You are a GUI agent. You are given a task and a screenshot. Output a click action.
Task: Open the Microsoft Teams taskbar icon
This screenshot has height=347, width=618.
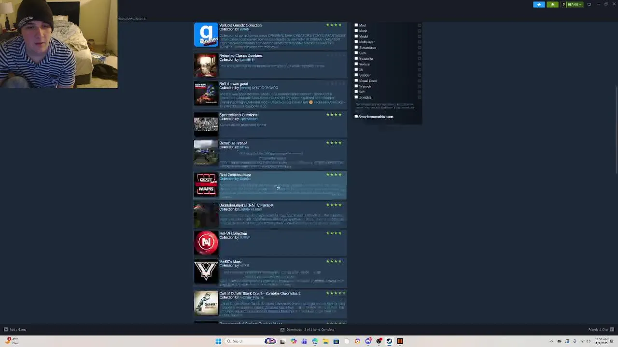304,341
